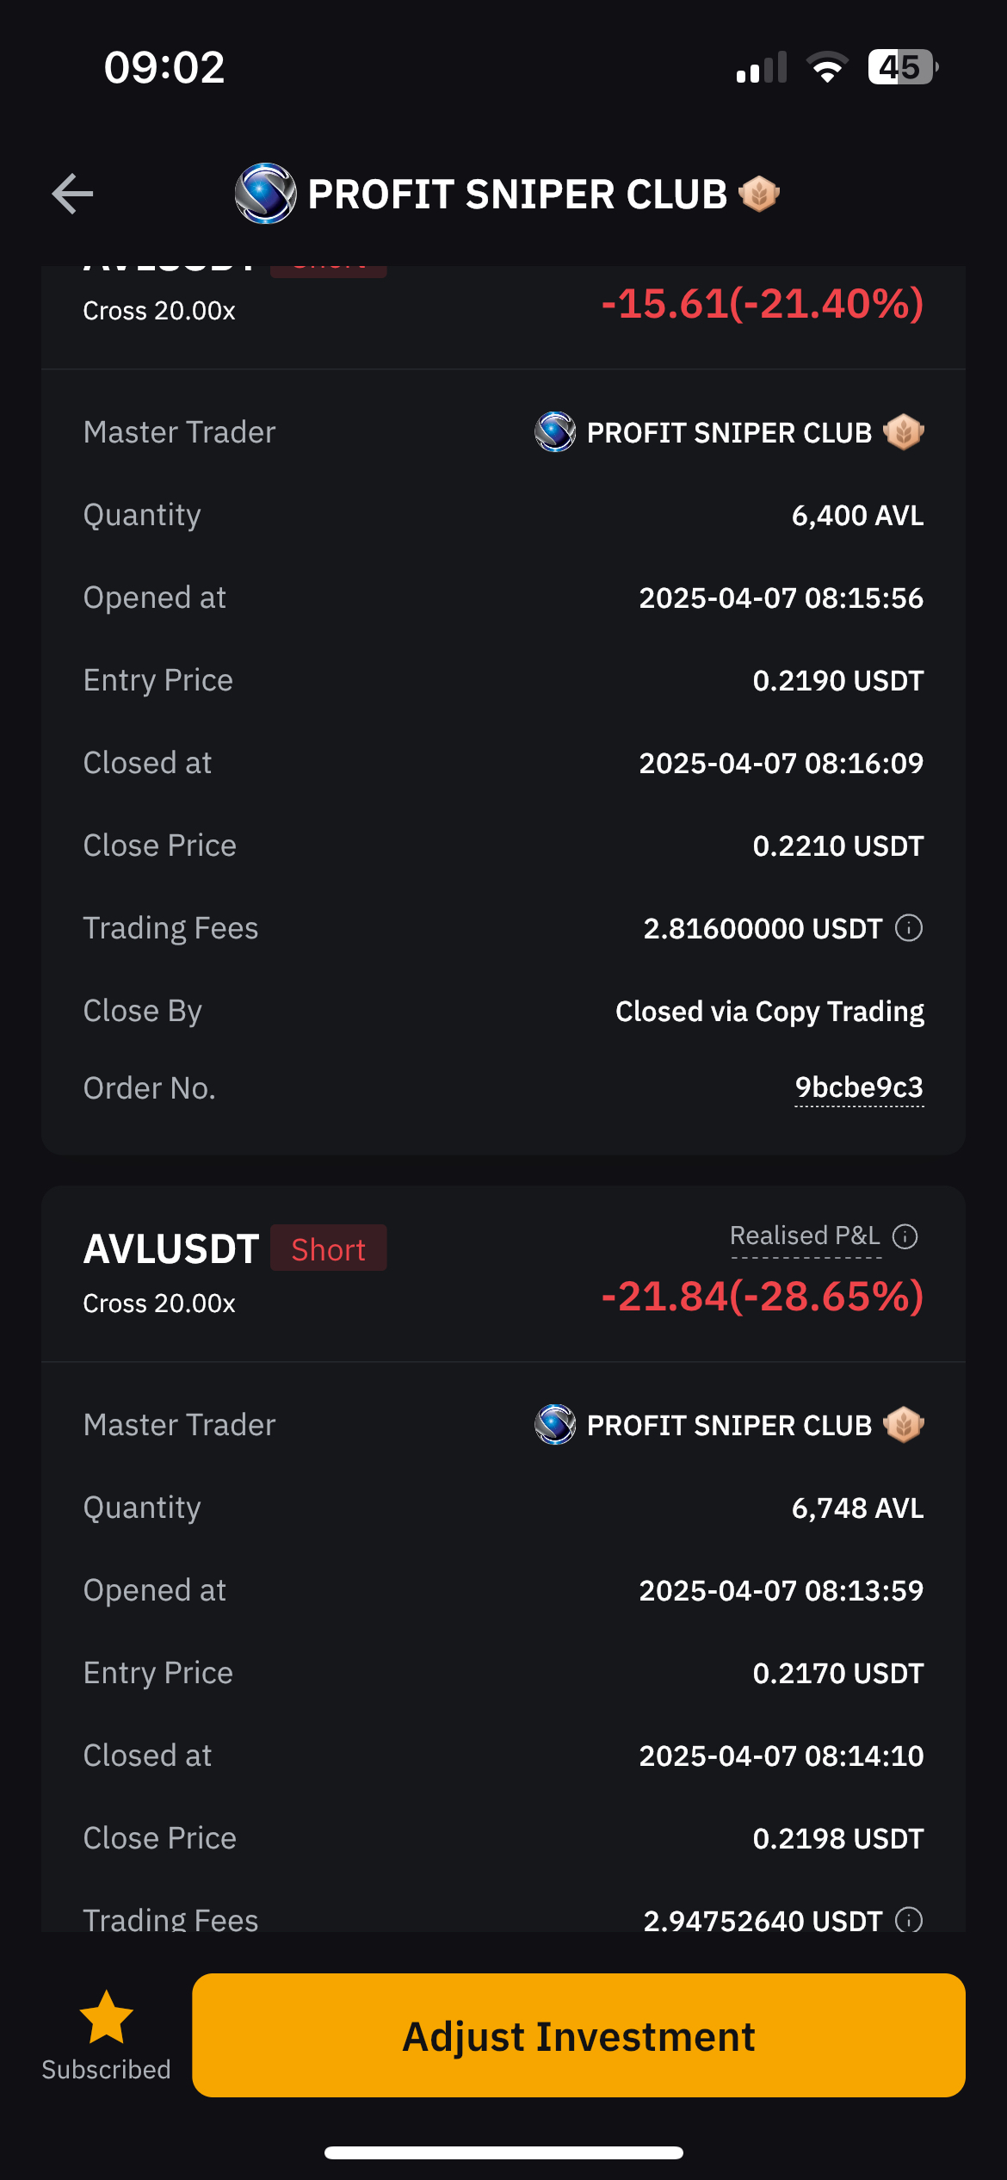Tap the Realised P&L label
Viewport: 1007px width, 2180px height.
[x=805, y=1236]
